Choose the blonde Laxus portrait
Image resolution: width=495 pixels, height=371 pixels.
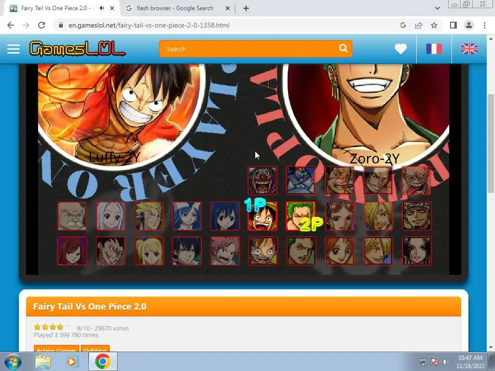(149, 216)
